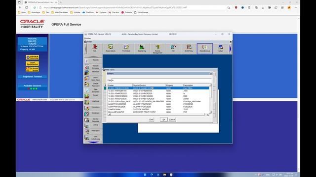Click the Physical Device column header
The height and width of the screenshot is (177, 316).
click(x=149, y=85)
